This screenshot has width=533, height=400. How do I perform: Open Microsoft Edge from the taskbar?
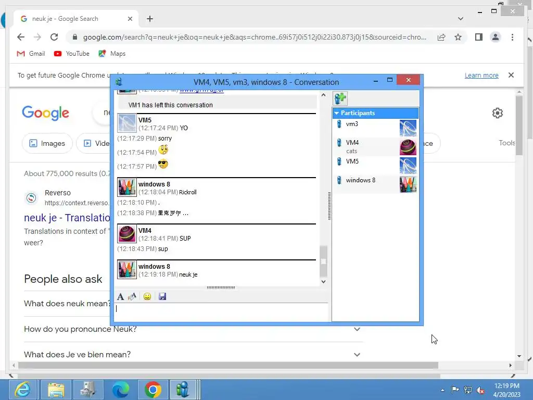coord(121,390)
